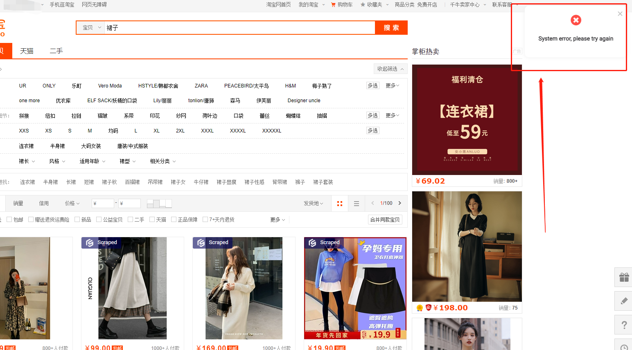Expand the 风格 filter dropdown

click(57, 161)
